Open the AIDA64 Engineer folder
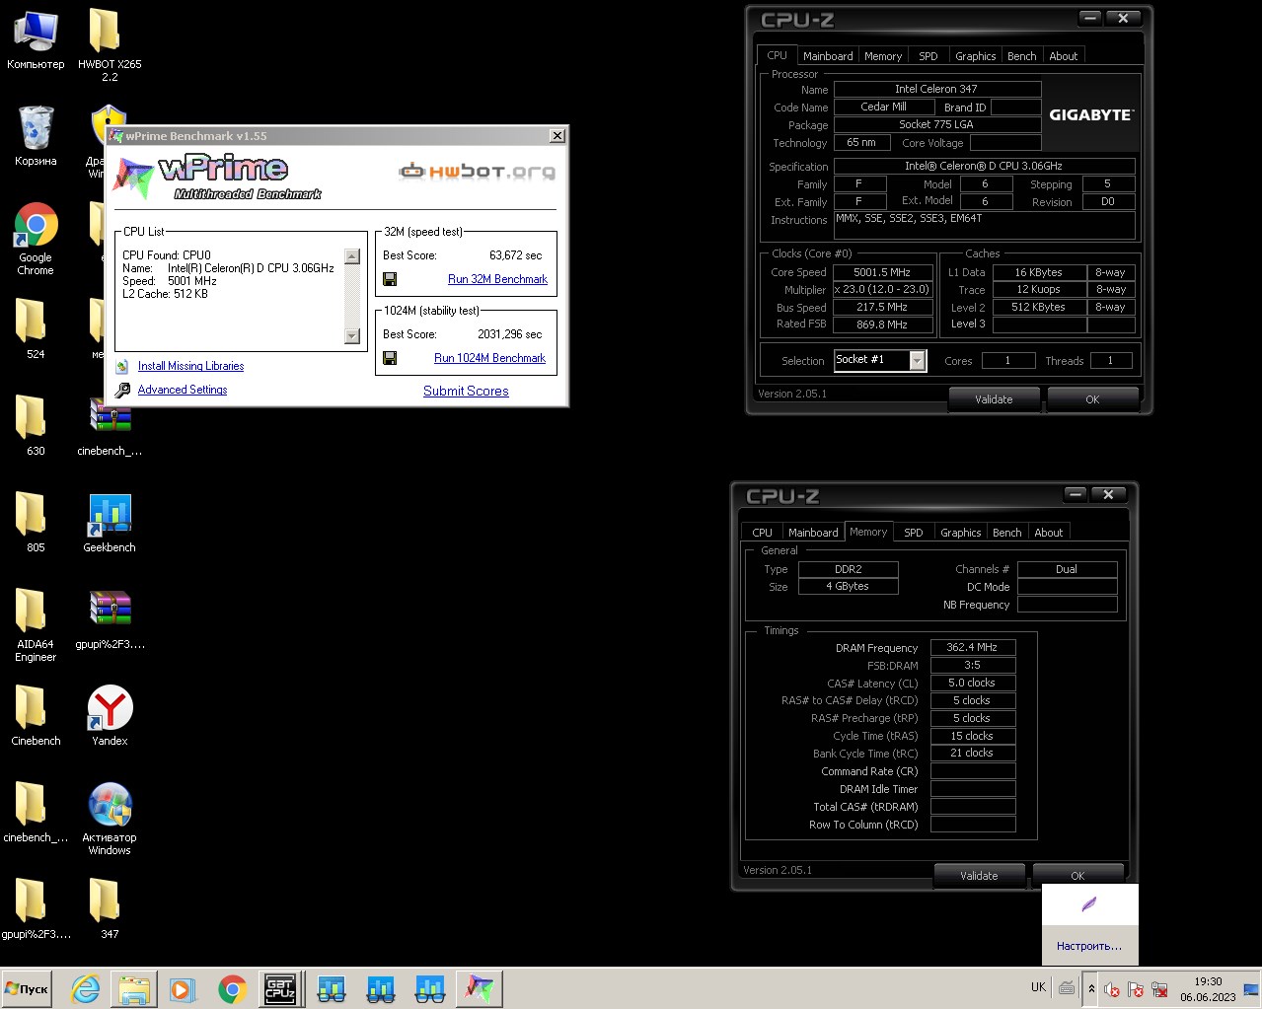 36,624
